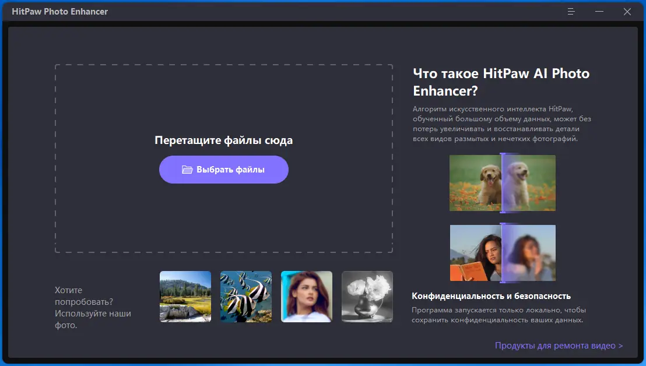Click the arrow after Продукты для ремонта видео
Viewport: 646px width, 366px height.
pyautogui.click(x=620, y=345)
